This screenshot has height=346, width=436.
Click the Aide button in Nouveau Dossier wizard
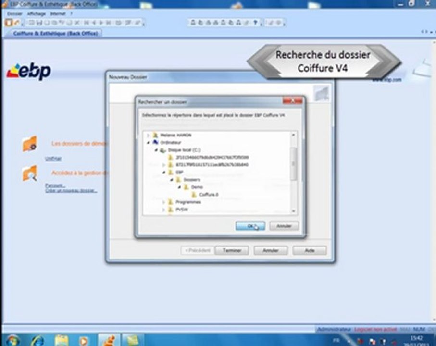(310, 250)
